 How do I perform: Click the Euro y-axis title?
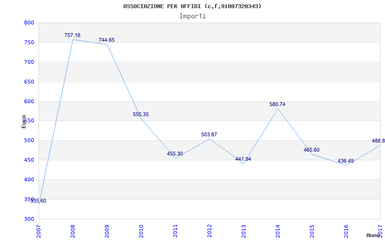24,121
